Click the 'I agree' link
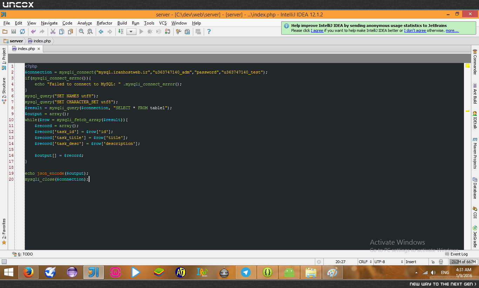 click(317, 30)
